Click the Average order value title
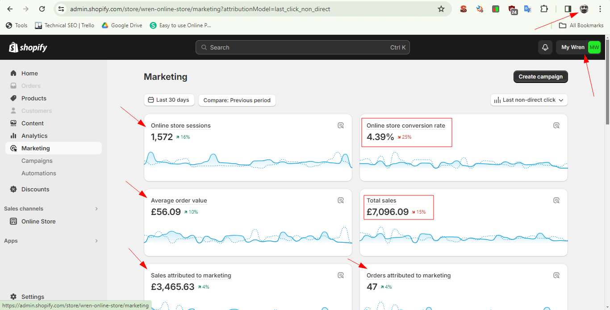 point(179,201)
